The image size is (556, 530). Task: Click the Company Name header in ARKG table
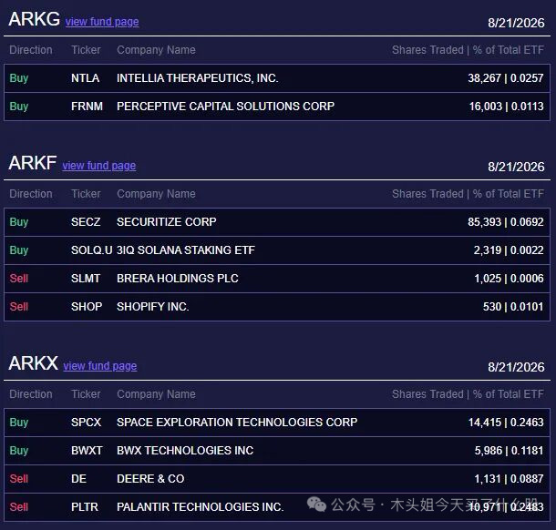(x=156, y=50)
